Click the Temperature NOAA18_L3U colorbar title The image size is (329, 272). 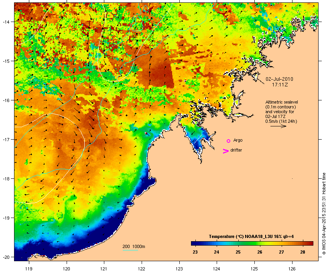[251, 236]
